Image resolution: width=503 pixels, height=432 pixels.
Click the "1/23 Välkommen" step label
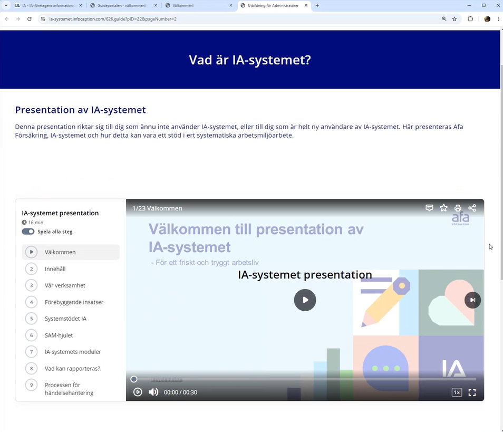click(x=157, y=208)
